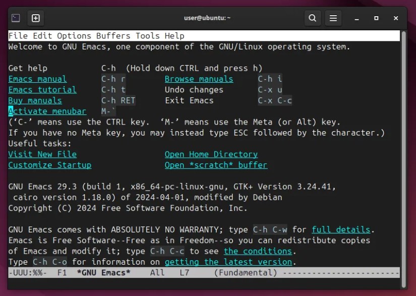Open the Browse manuals link
416x296 pixels.
tap(199, 79)
